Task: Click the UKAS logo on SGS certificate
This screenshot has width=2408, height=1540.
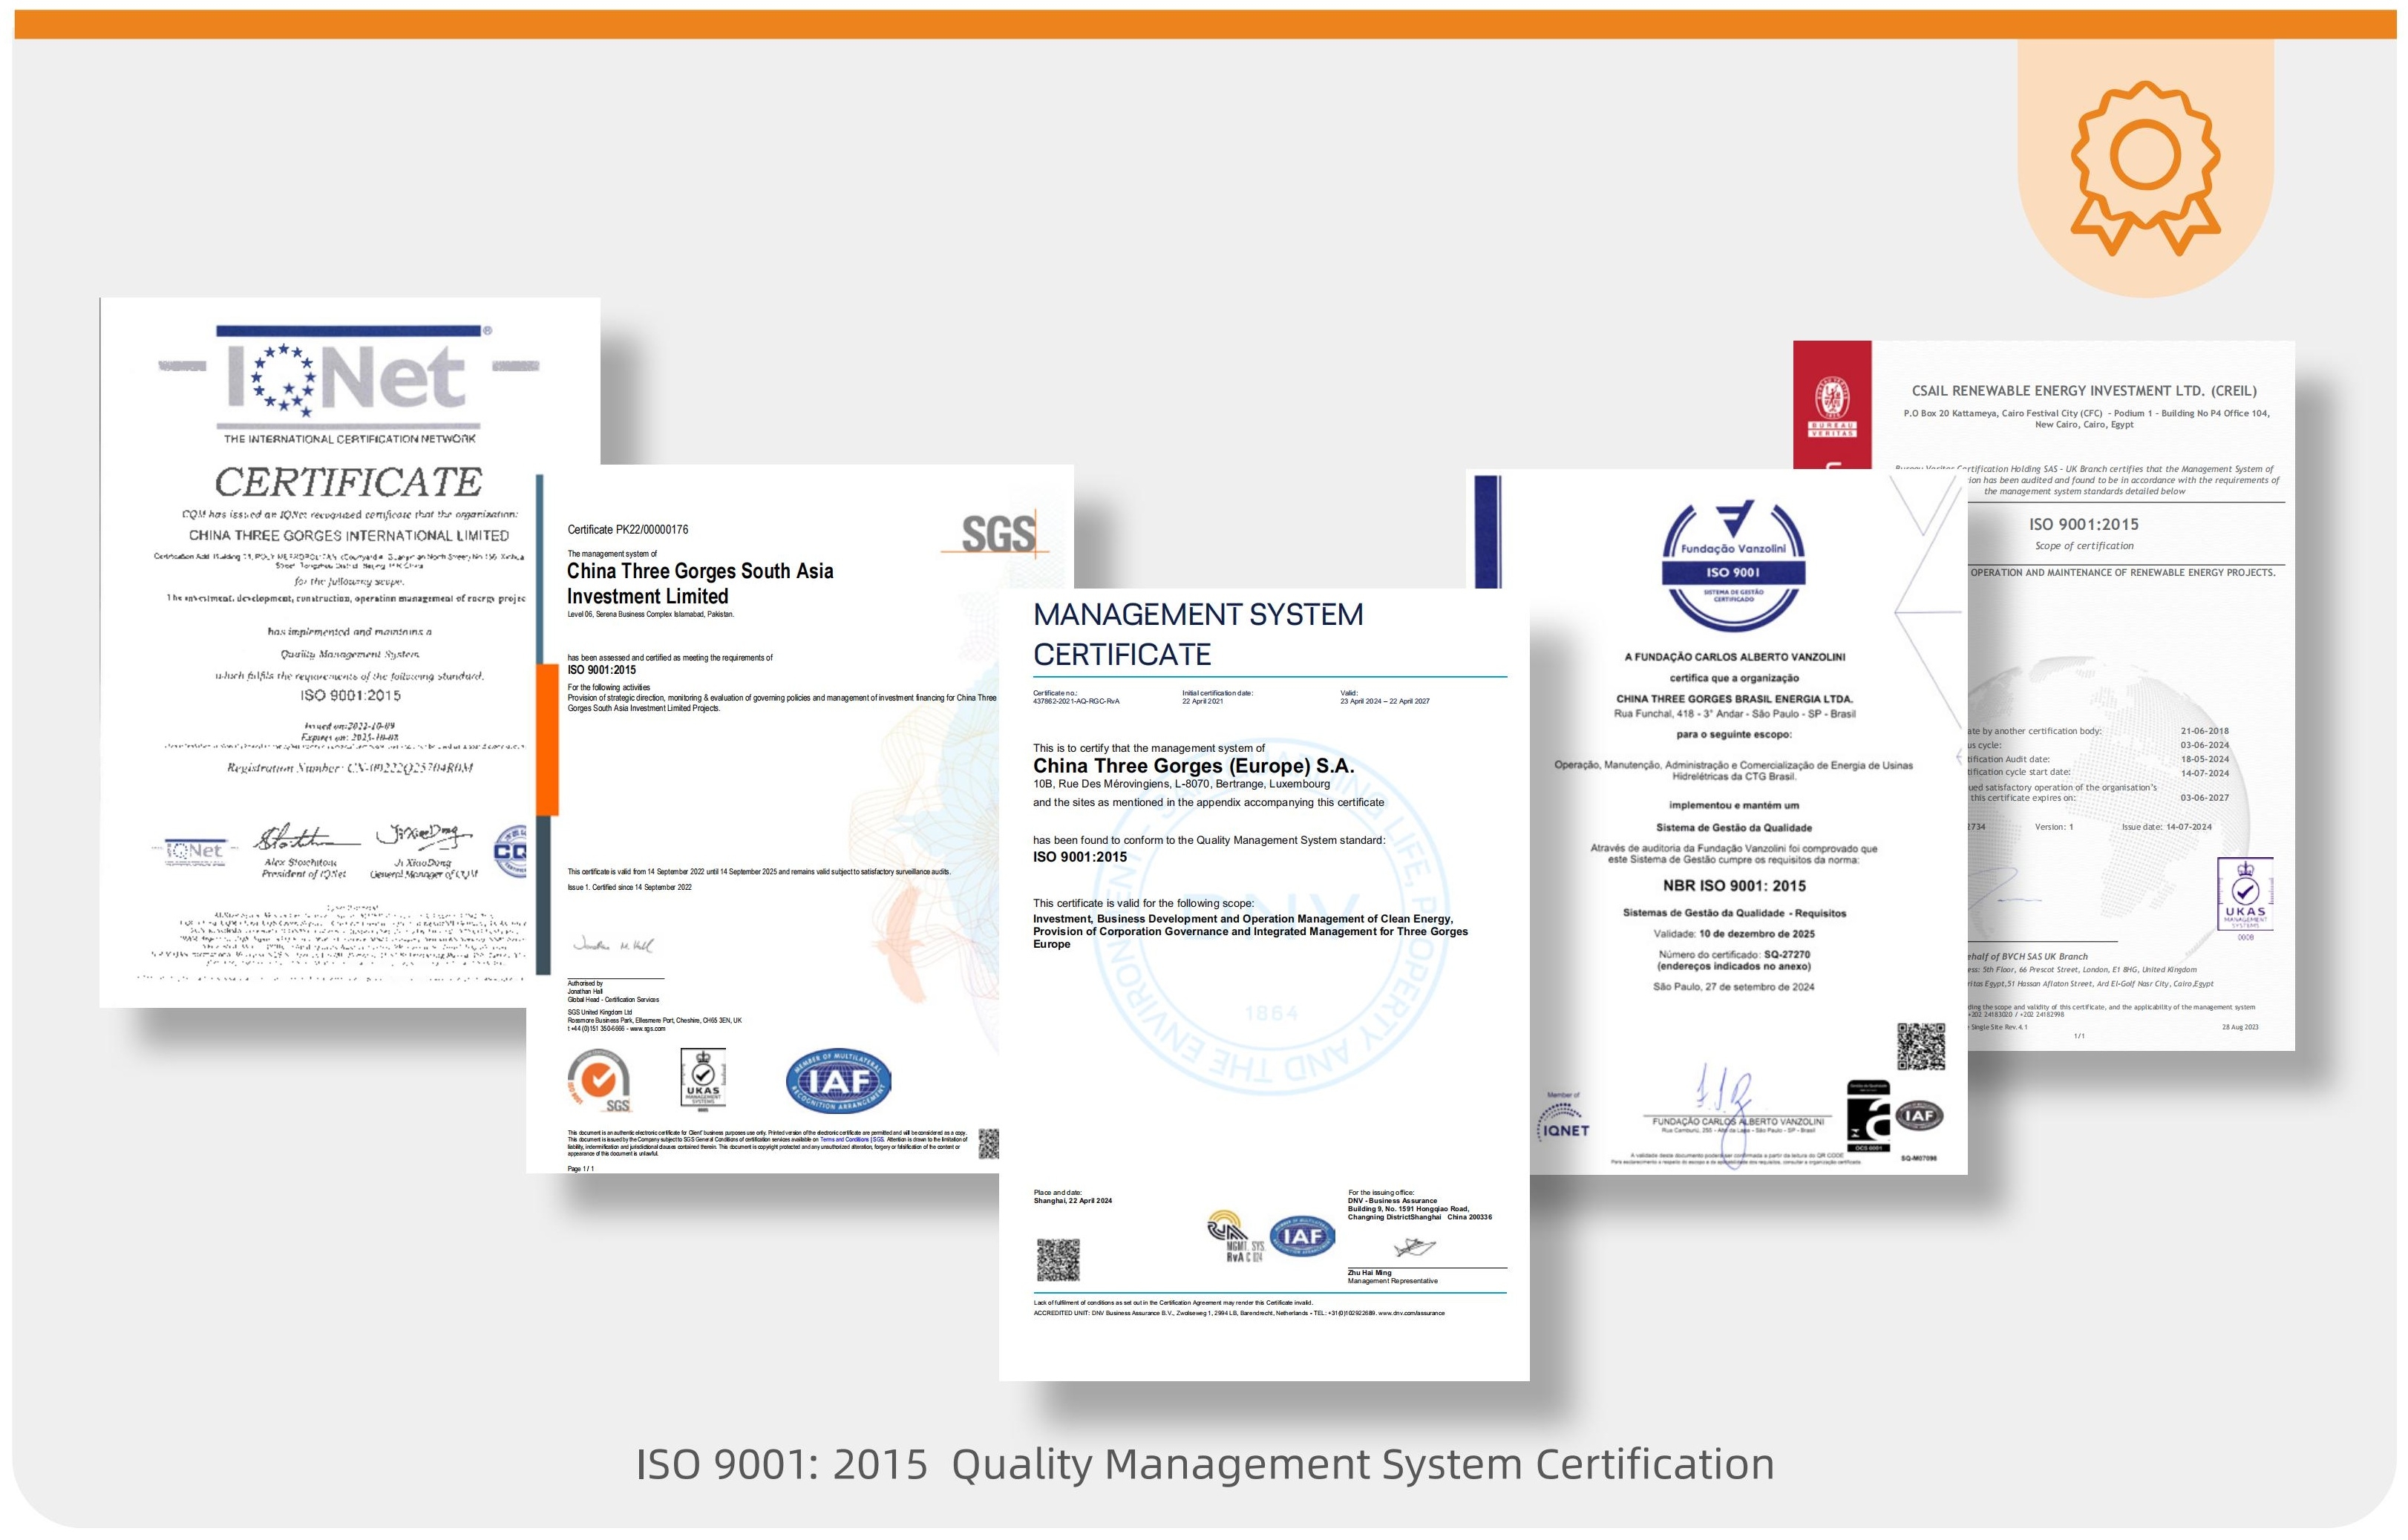Action: [x=703, y=1078]
